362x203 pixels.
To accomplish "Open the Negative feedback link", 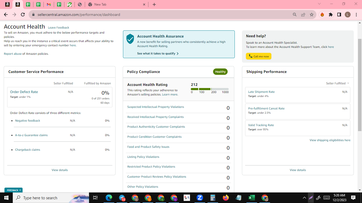I will point(28,121).
